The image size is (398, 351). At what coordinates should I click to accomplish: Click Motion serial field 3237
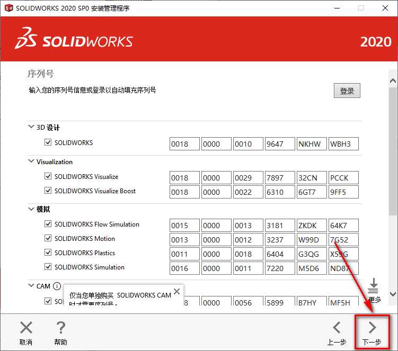click(x=280, y=240)
